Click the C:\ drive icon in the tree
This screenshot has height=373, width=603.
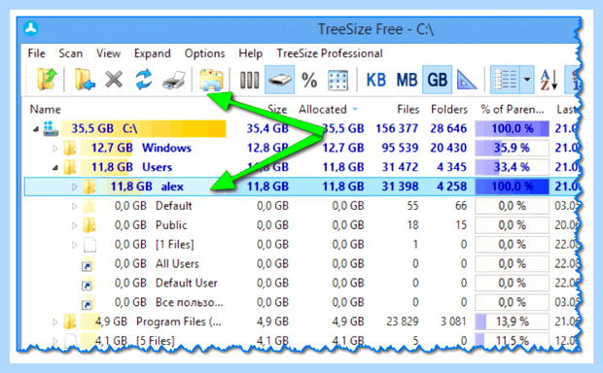(x=51, y=128)
